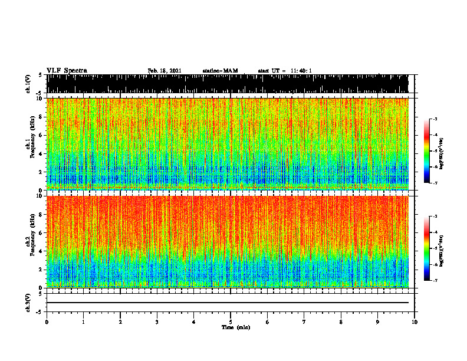The image size is (467, 361).
Task: Click the 'start UT = 11:40: 1' text
Action: [x=285, y=71]
